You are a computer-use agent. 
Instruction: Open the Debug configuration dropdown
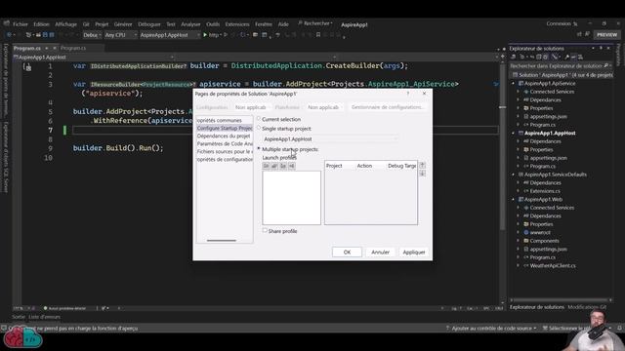(92, 35)
